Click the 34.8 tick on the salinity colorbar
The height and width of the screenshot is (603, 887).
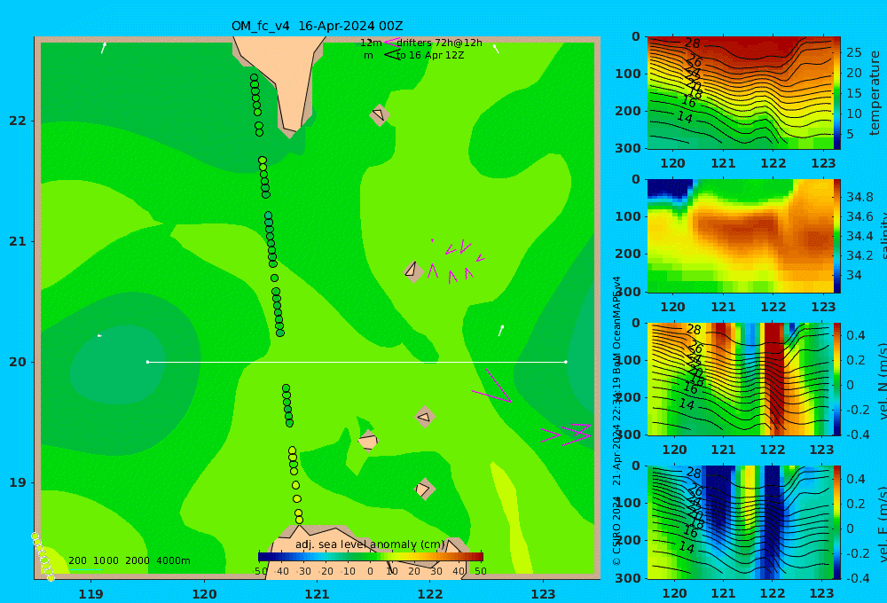(860, 197)
